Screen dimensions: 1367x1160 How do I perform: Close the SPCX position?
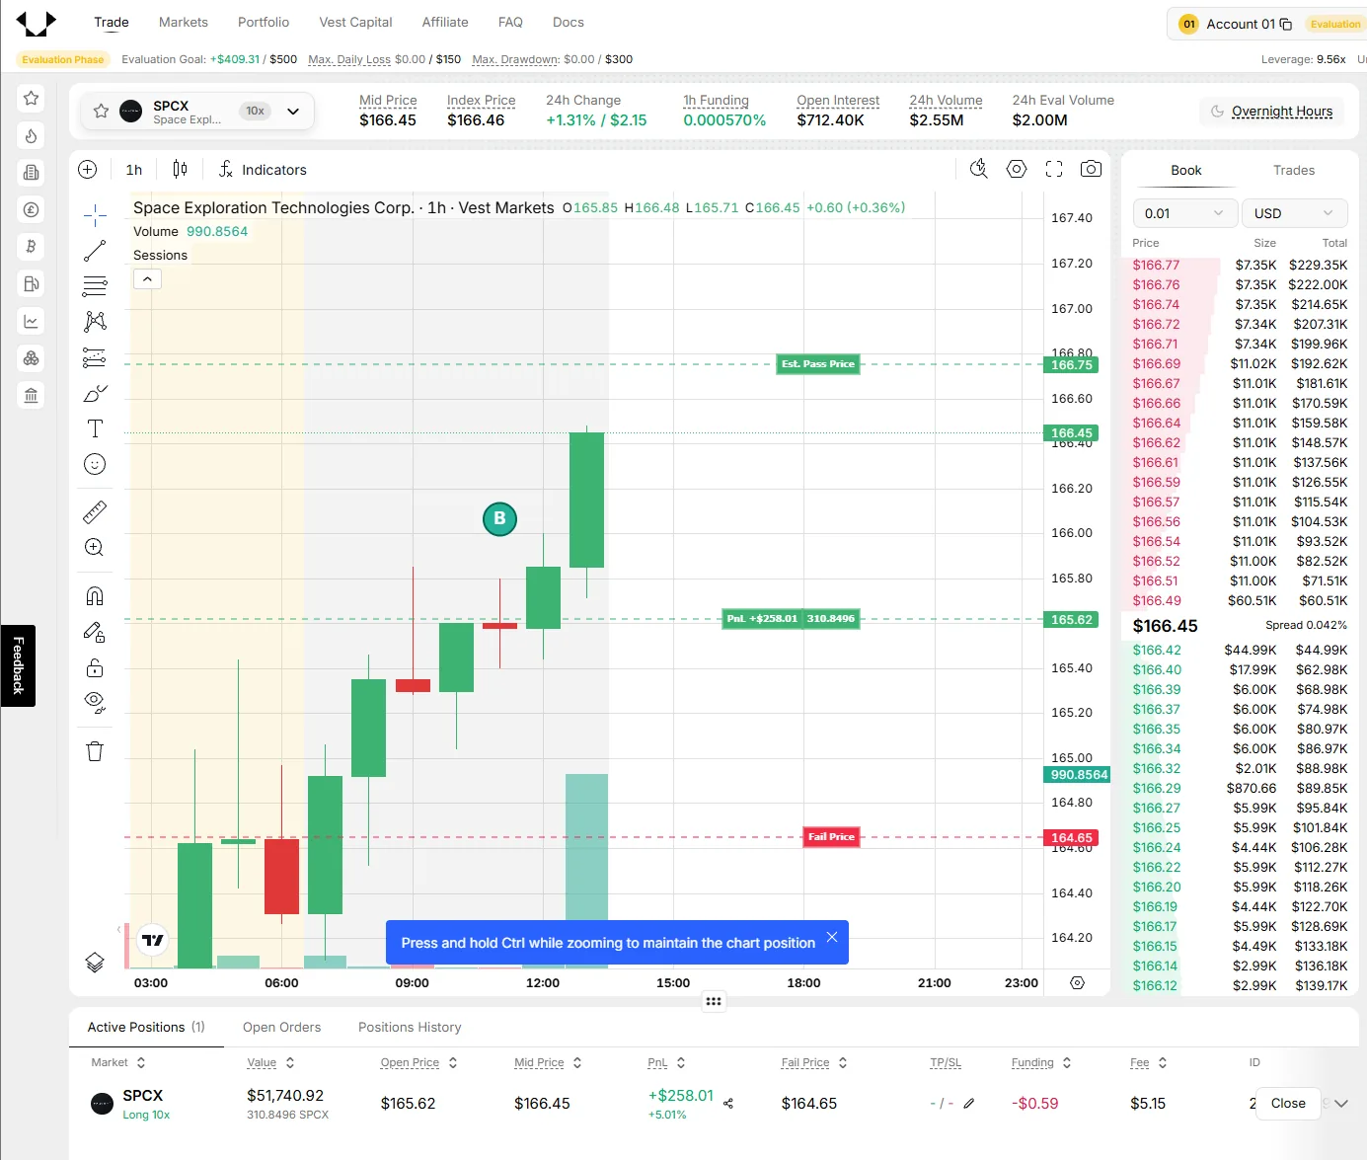point(1288,1103)
